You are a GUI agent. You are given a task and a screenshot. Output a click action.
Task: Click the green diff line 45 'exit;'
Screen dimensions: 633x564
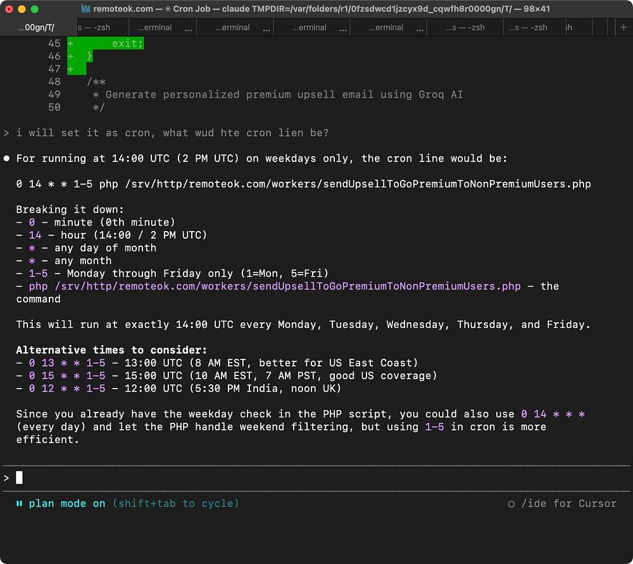click(x=106, y=43)
